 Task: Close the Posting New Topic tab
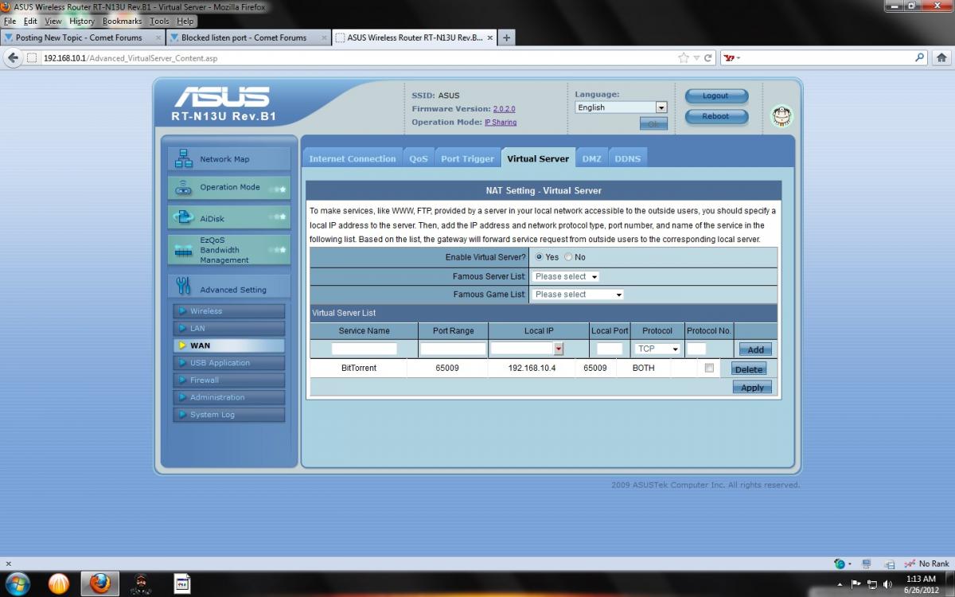(x=158, y=37)
